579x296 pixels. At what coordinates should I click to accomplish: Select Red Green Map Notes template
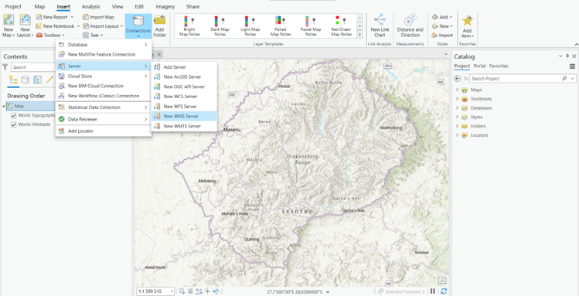[x=341, y=26]
